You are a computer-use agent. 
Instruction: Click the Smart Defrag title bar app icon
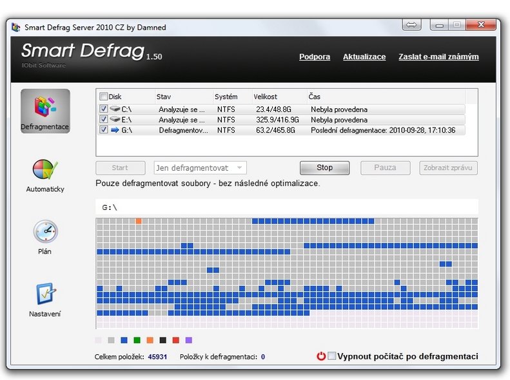point(16,27)
